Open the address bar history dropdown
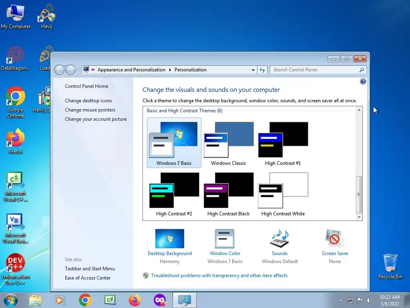This screenshot has height=308, width=410. [x=253, y=70]
